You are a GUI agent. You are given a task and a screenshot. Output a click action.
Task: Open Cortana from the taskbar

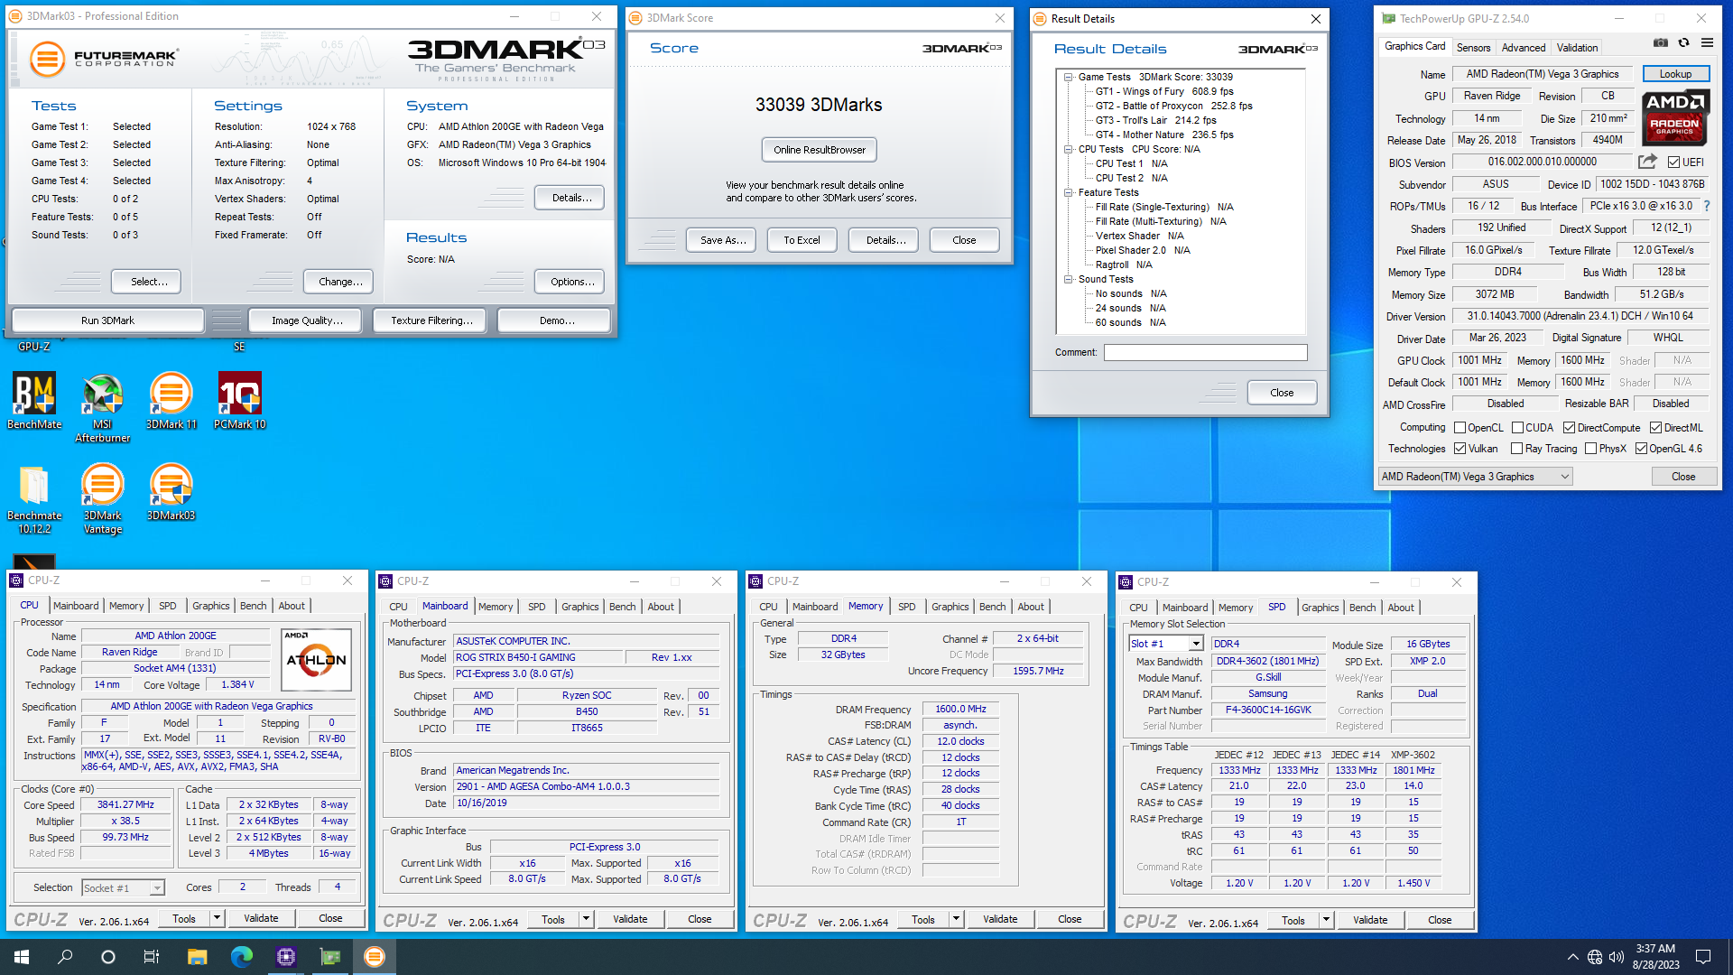(x=108, y=957)
